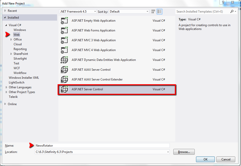Viewport: 241px width, 166px height.
Task: Expand the Online section
Action: tap(5, 104)
